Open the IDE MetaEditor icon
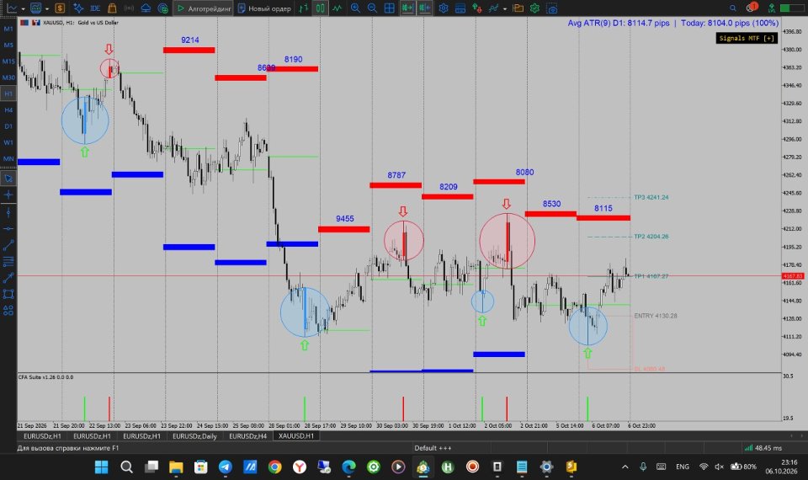Image resolution: width=808 pixels, height=480 pixels. coord(95,8)
